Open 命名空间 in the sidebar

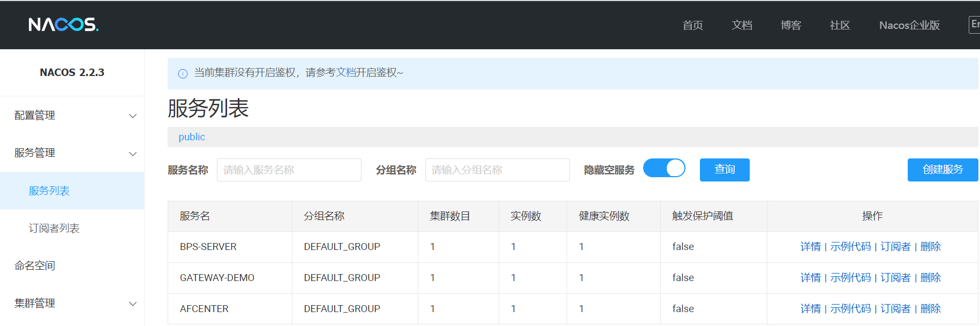35,266
